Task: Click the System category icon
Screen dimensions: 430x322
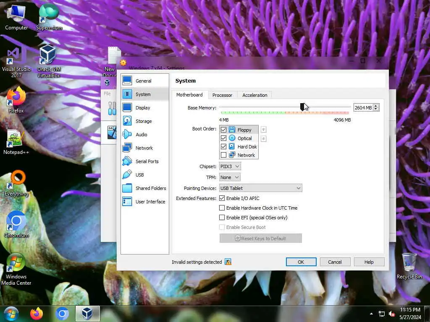Action: [127, 94]
